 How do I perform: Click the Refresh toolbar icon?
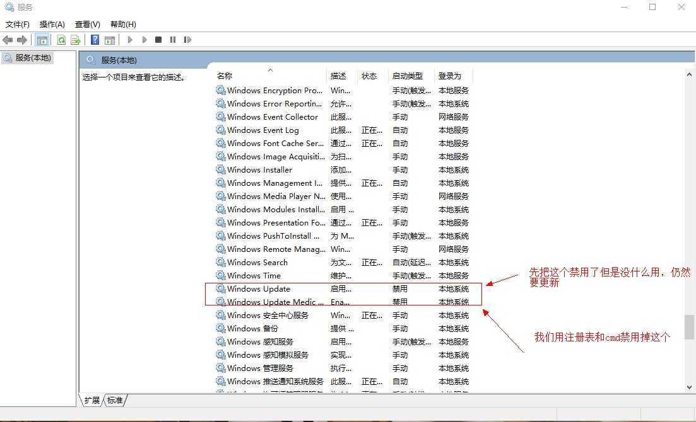point(61,40)
